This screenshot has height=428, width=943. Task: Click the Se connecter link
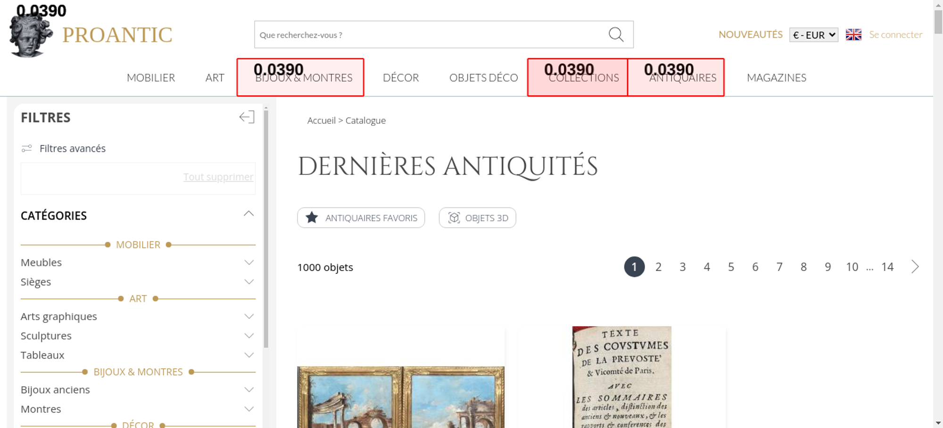click(895, 35)
